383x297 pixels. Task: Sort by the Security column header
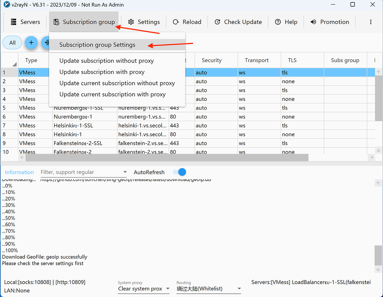[x=216, y=60]
